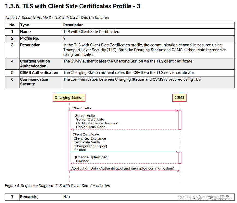Image resolution: width=237 pixels, height=203 pixels.
Task: Select the "CSMS Authentication" cell
Action: click(x=41, y=73)
